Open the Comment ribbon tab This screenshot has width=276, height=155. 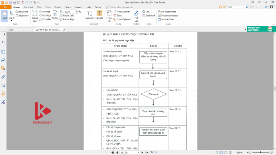tap(28, 7)
